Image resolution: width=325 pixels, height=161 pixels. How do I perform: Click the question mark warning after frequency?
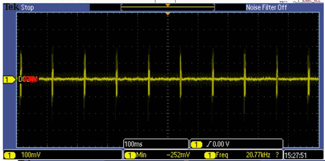[277, 155]
